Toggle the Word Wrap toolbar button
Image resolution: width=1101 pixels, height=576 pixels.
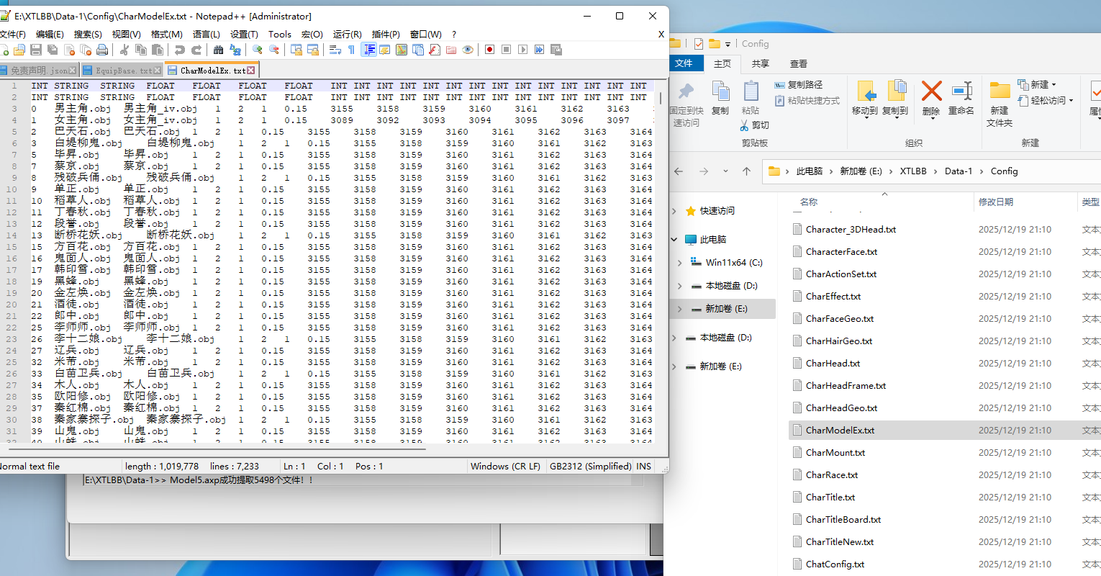[335, 50]
